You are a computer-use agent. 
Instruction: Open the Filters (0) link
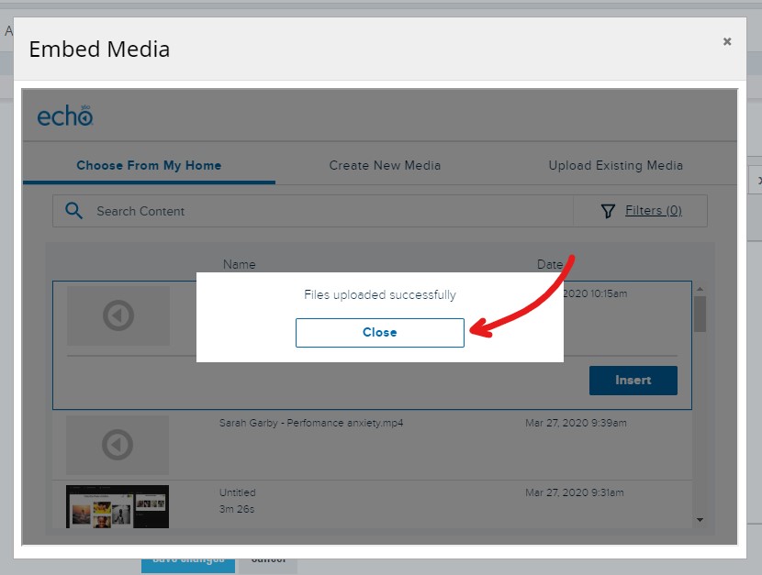coord(653,210)
